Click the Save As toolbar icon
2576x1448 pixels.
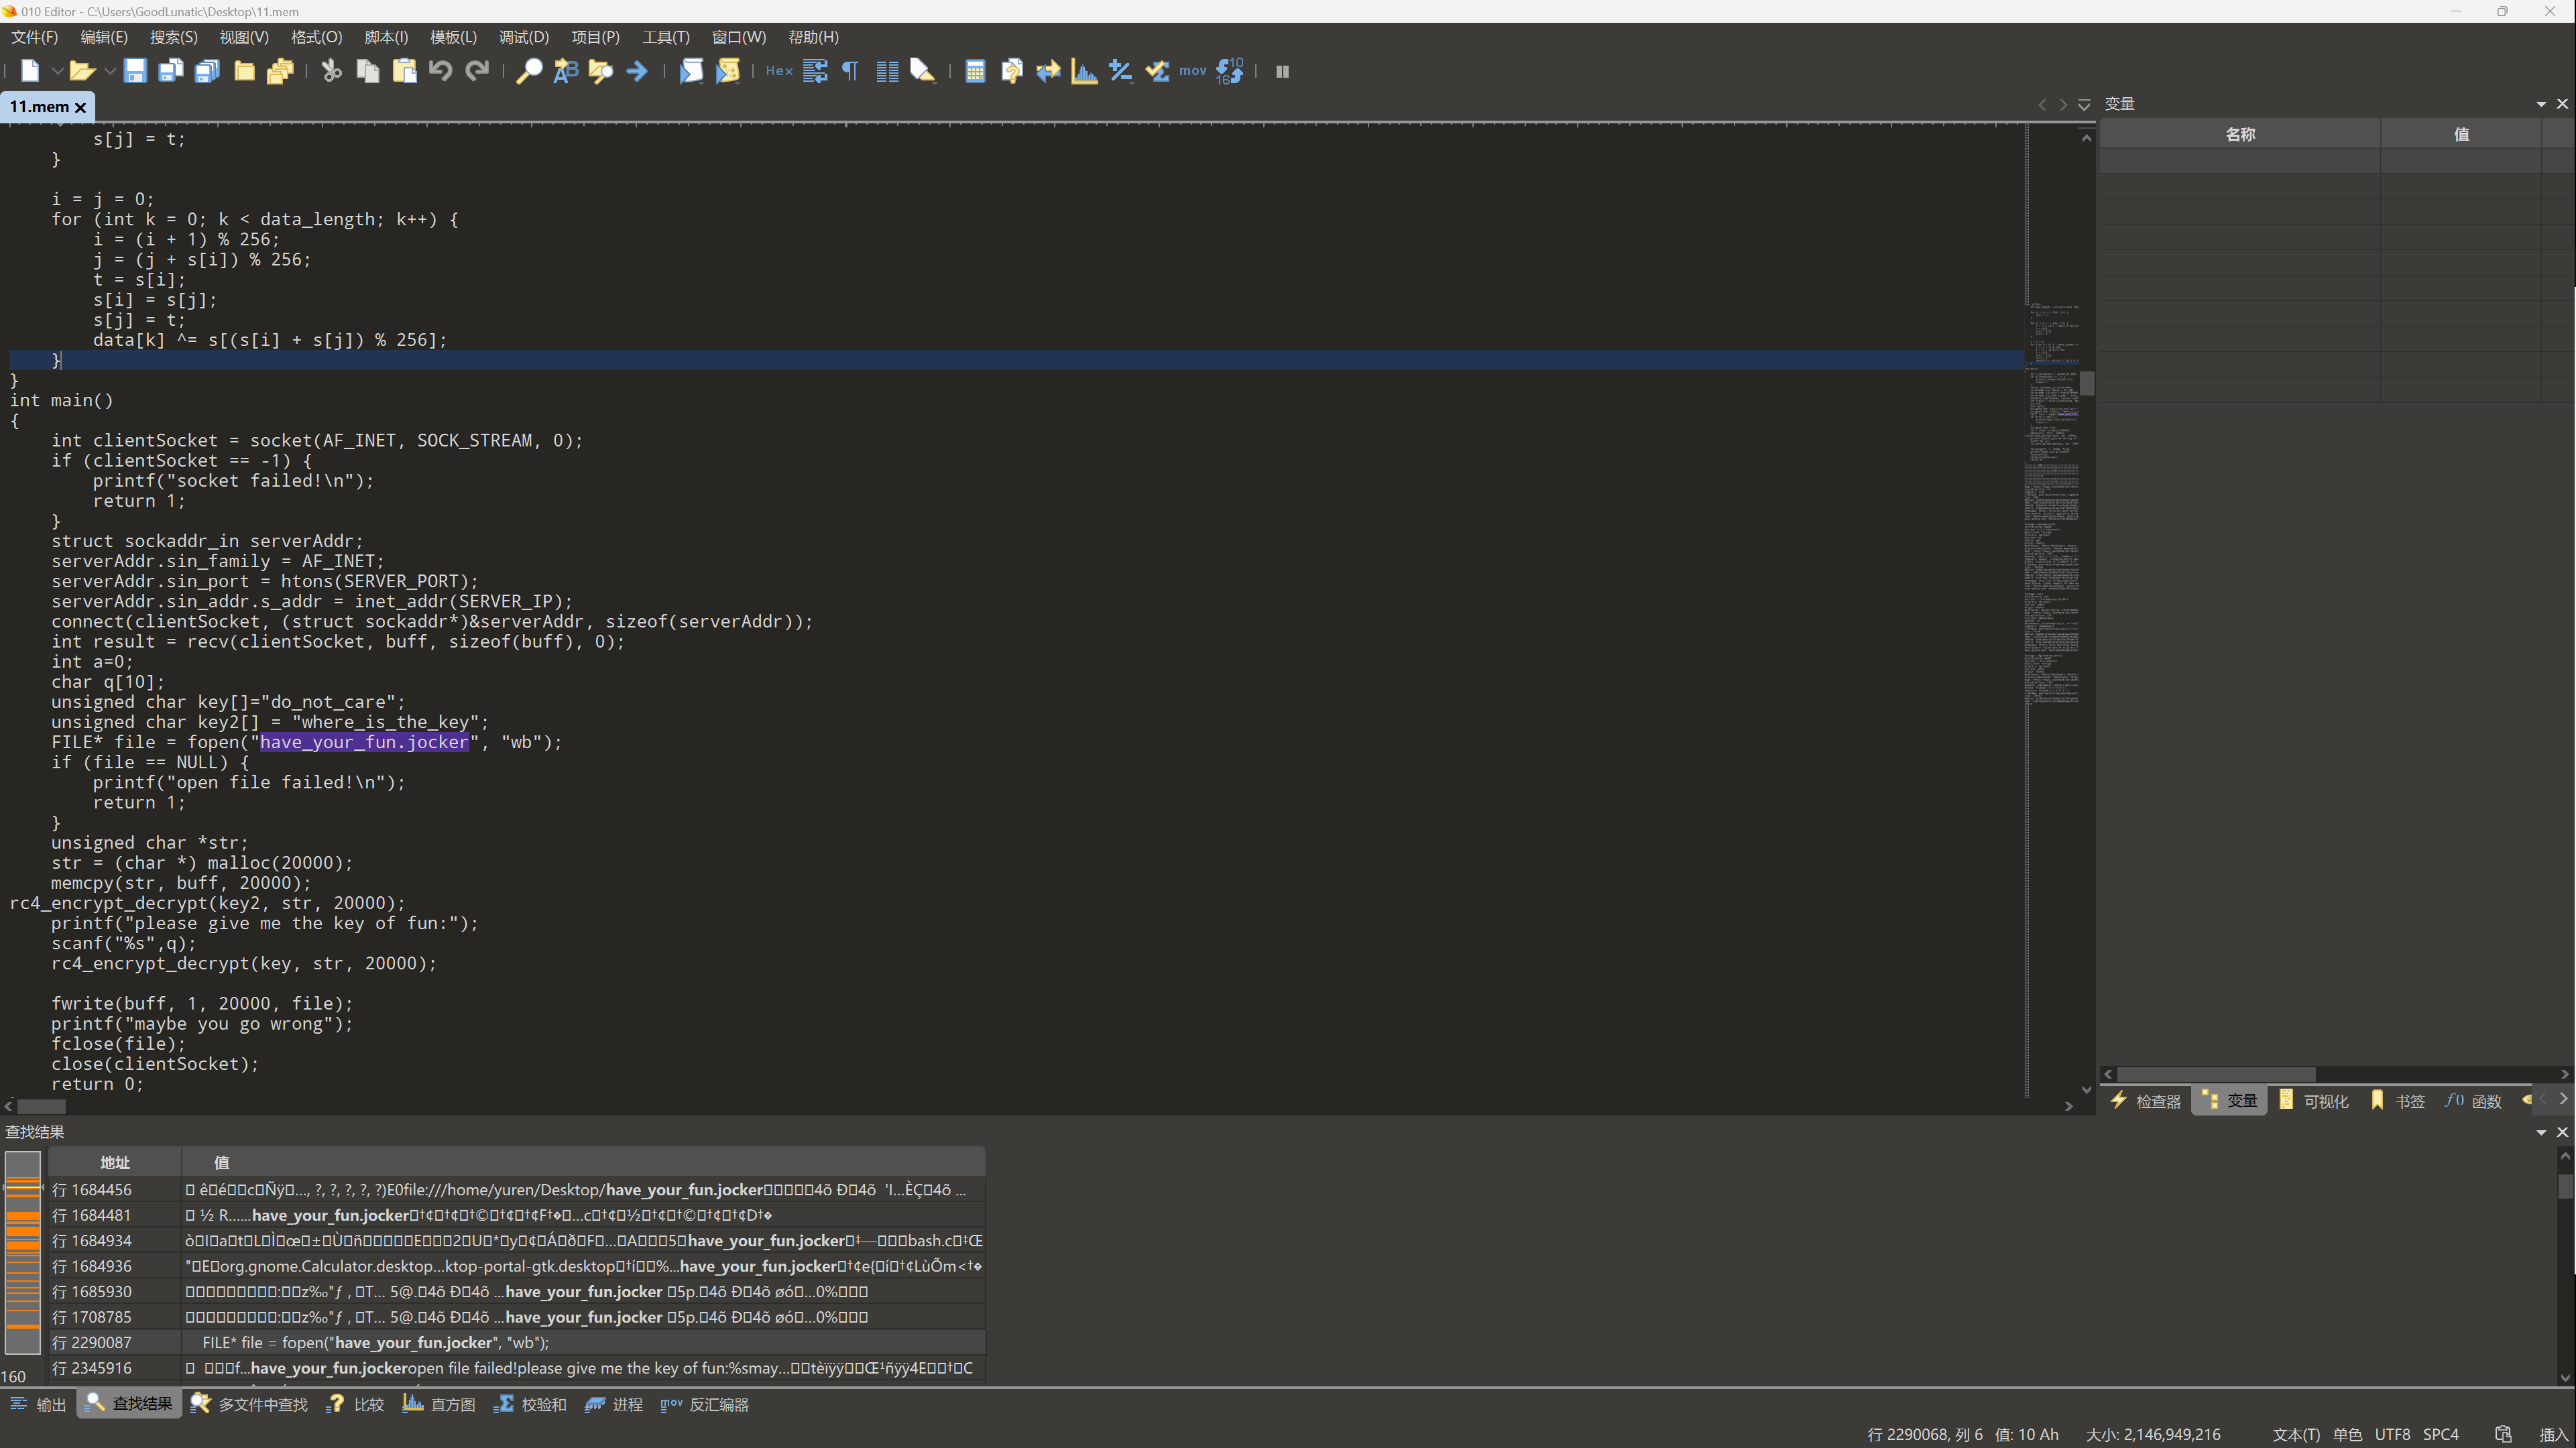click(x=171, y=71)
